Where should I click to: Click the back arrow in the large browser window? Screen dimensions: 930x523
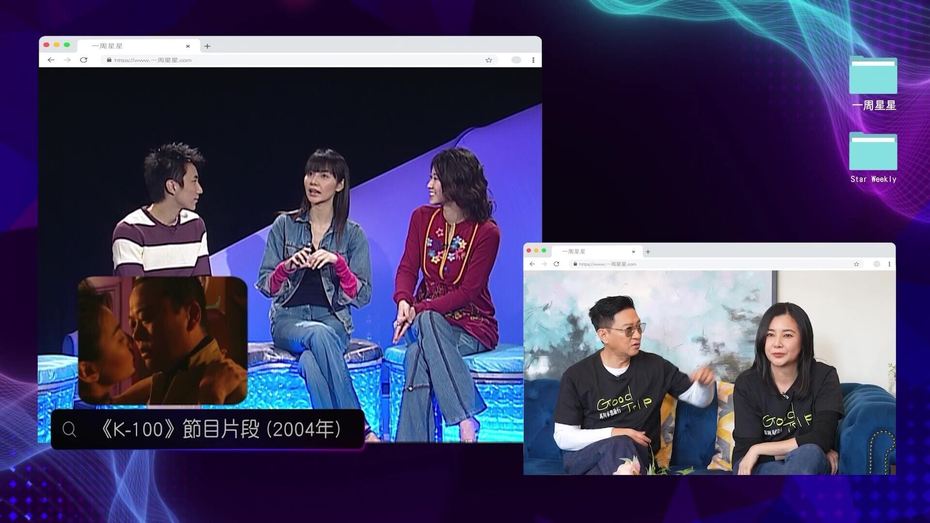coord(51,60)
